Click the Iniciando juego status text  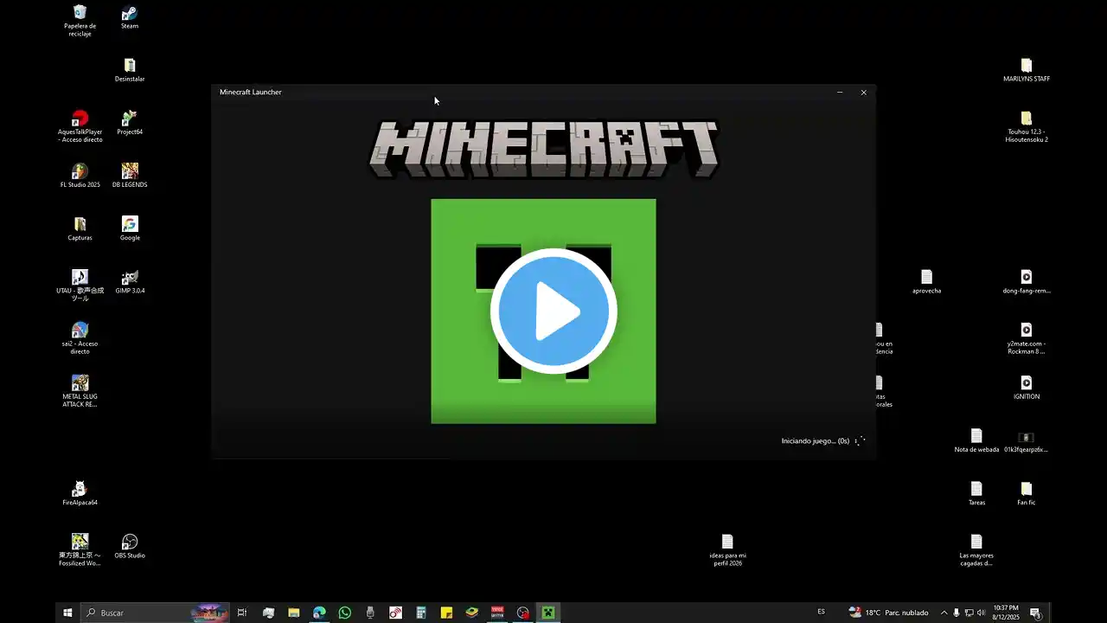pos(816,441)
